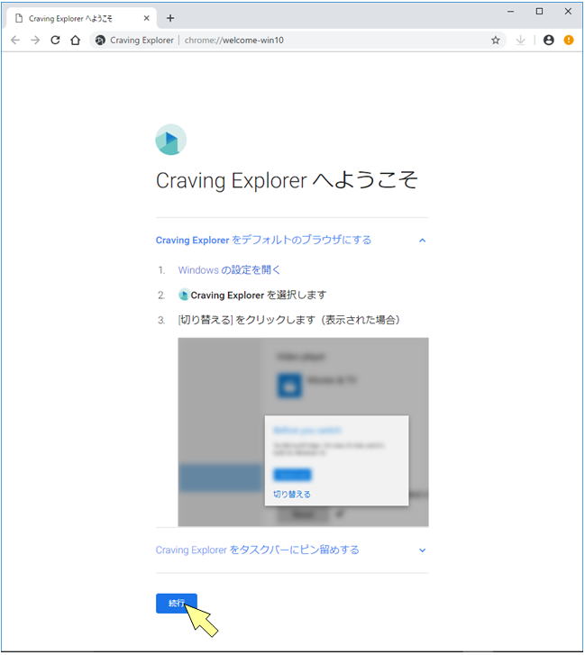The height and width of the screenshot is (655, 585).
Task: Click the Craving Explorer site info icon
Action: click(x=100, y=41)
